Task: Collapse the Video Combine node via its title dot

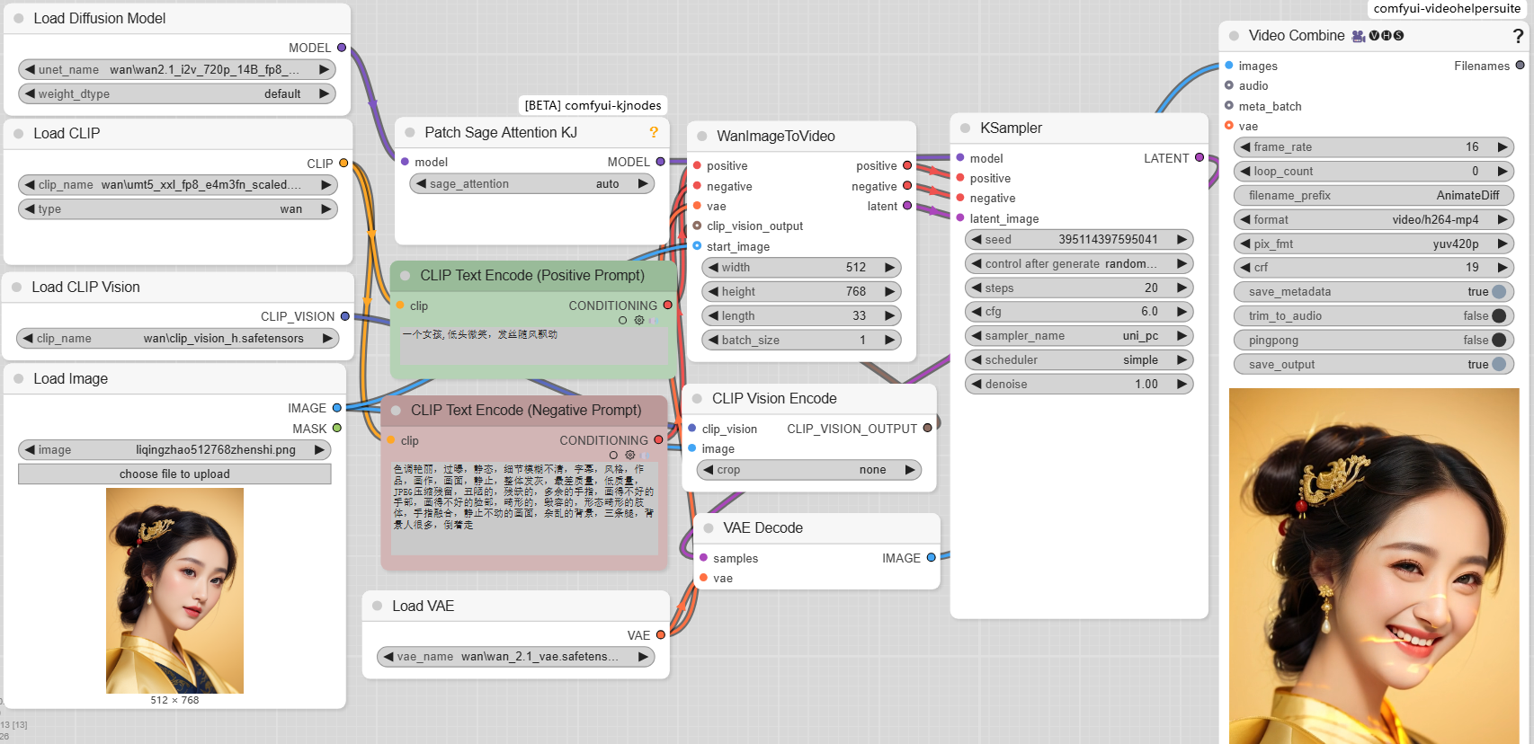Action: [1234, 36]
